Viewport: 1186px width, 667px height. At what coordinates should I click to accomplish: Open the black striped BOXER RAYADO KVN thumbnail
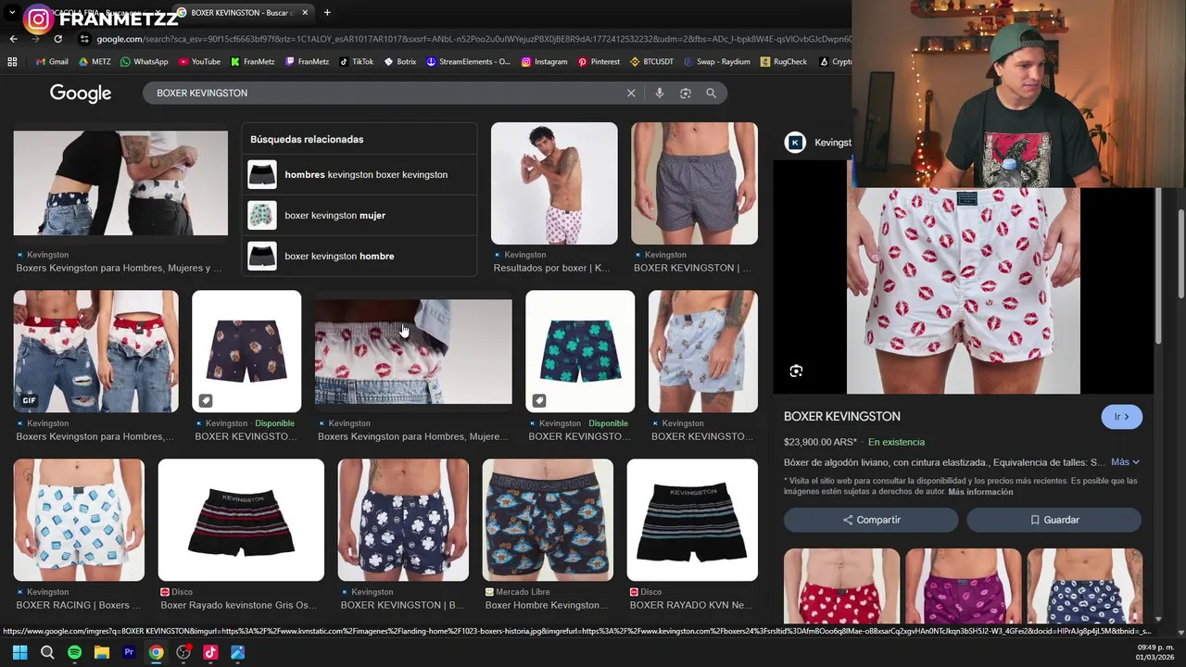(x=692, y=520)
